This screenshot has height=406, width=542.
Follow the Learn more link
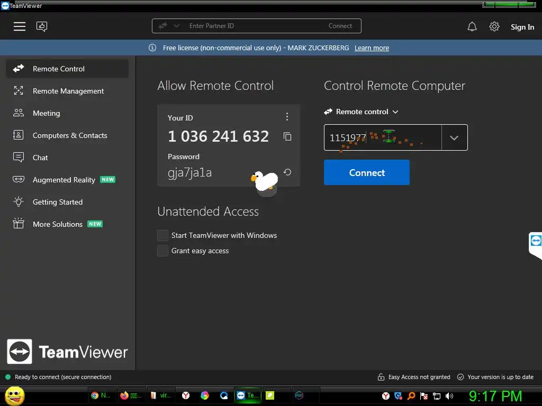click(x=372, y=48)
